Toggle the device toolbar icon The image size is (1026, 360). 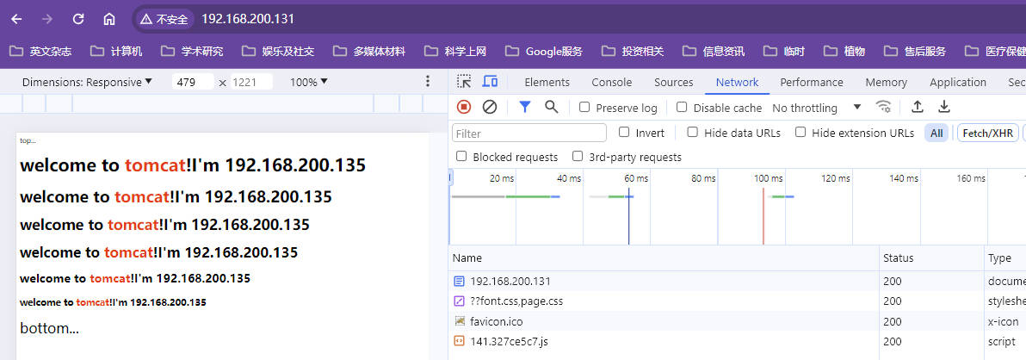490,82
